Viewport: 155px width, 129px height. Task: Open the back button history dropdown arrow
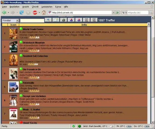point(8,13)
